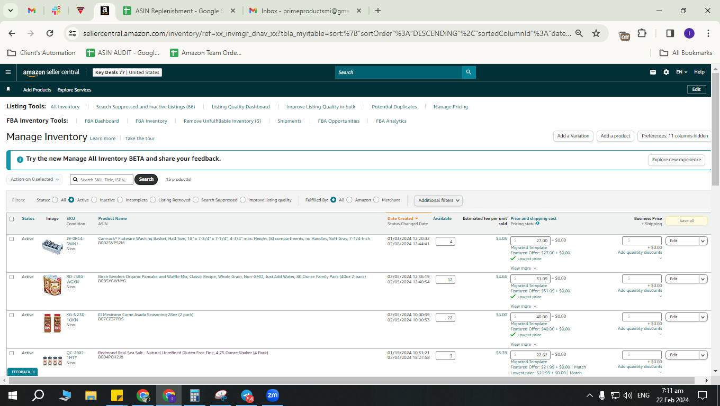Open the 'Action on 0 selected' dropdown
This screenshot has height=406, width=720.
(34, 179)
